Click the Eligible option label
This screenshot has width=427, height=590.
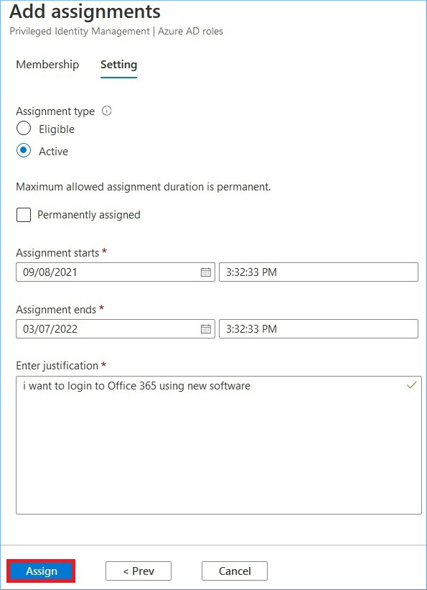point(57,129)
